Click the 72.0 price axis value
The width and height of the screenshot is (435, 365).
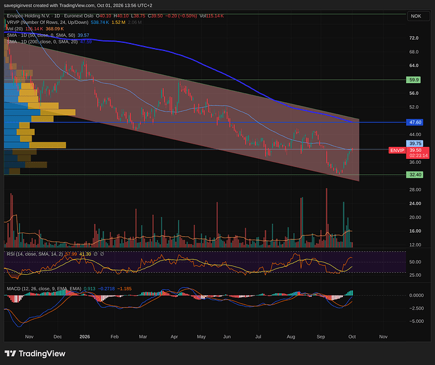(414, 38)
